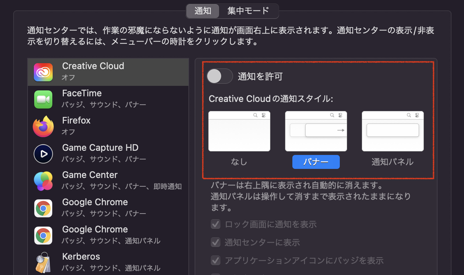Choose the 通知パネル alert style label
464x275 pixels.
pos(392,162)
